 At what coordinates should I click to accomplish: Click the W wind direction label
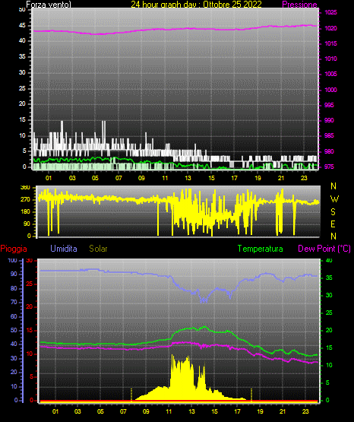click(334, 199)
